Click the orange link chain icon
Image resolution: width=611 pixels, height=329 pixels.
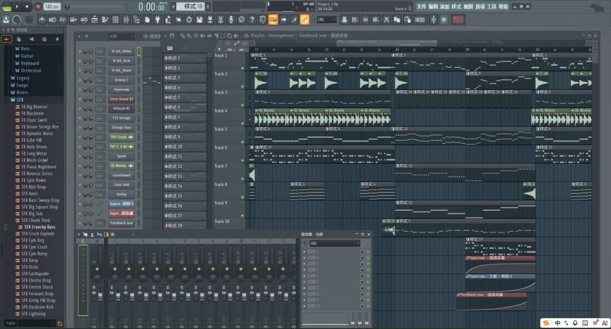[305, 19]
